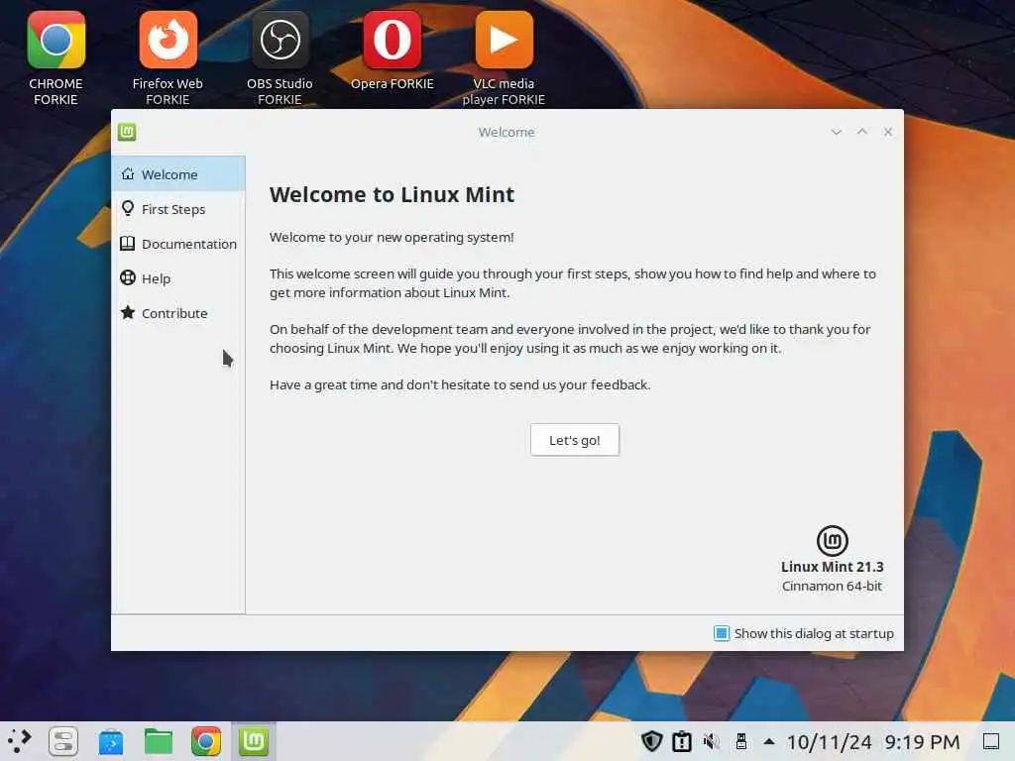Click the round Linux Mint logo above version text
This screenshot has height=761, width=1015.
[832, 540]
